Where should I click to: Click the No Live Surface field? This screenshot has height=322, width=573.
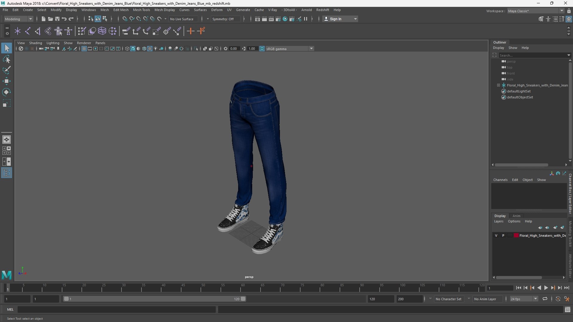pos(183,19)
